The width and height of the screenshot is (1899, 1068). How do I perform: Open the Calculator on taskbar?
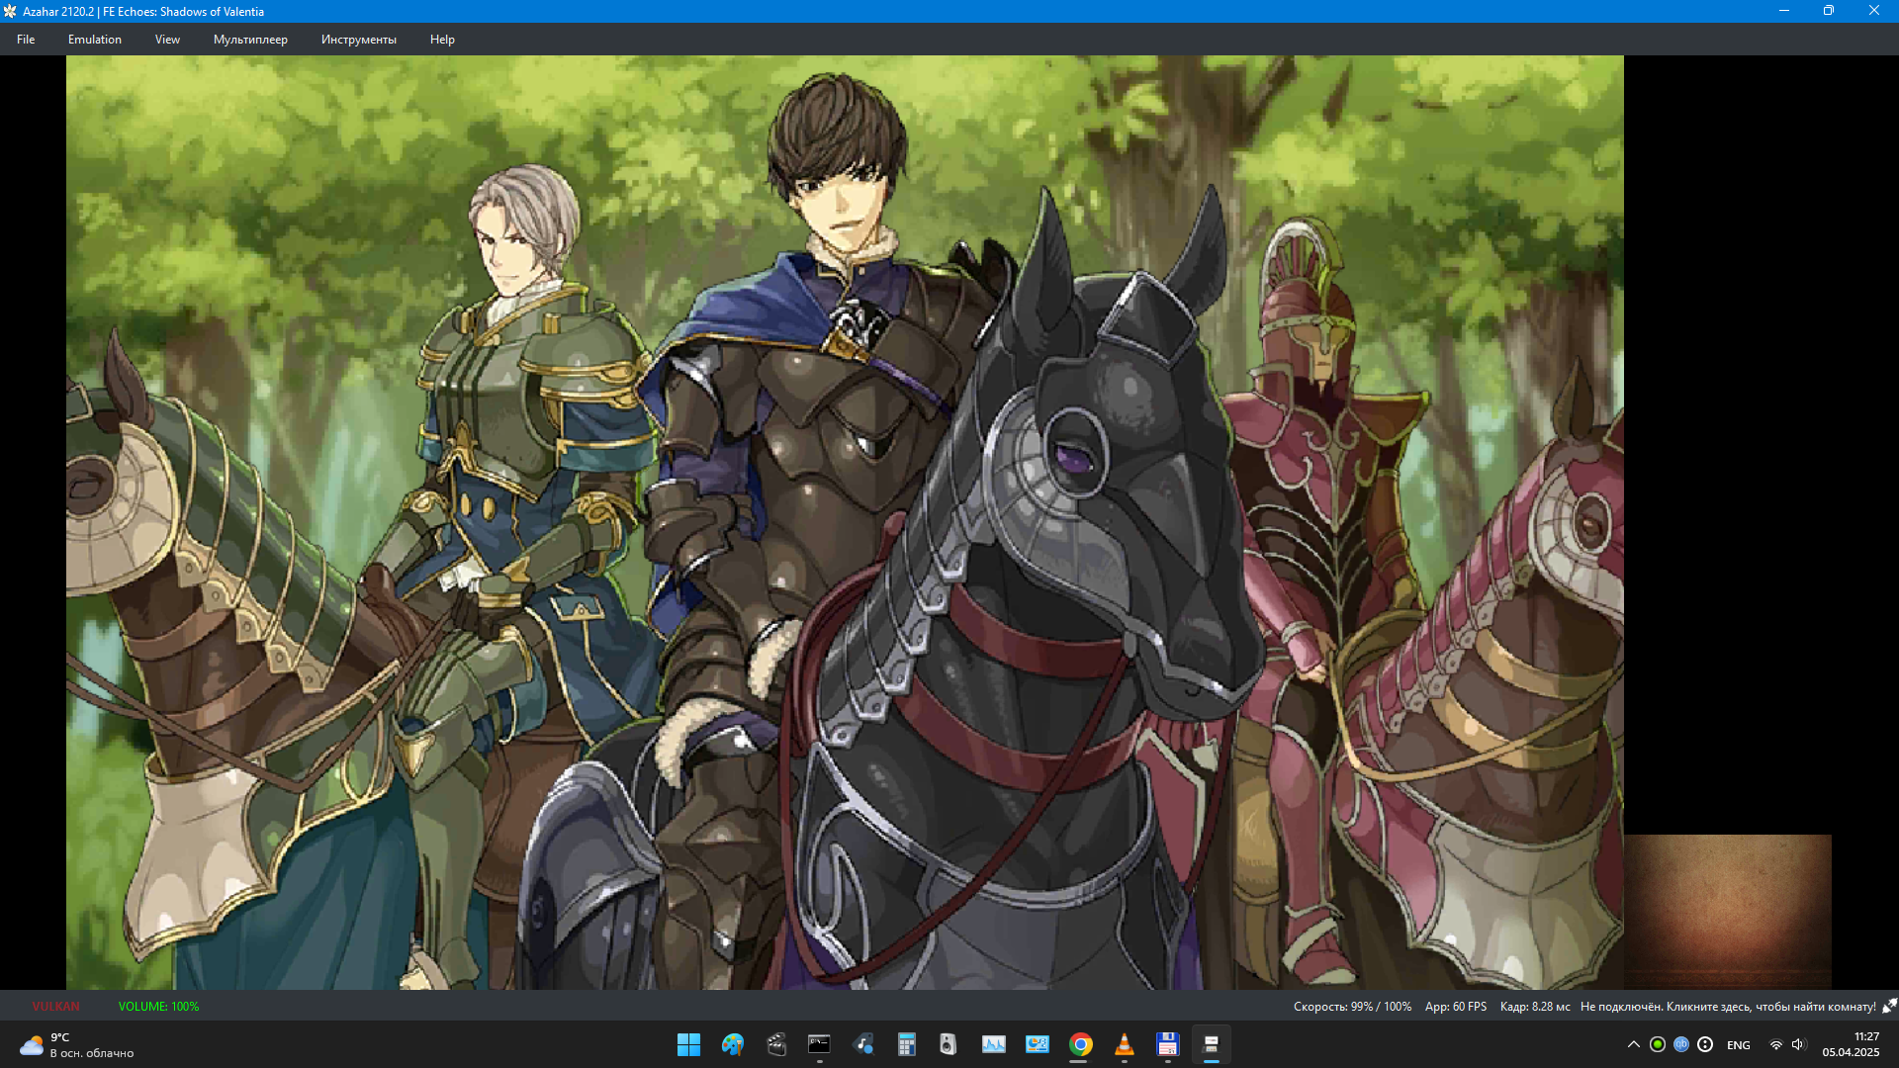(906, 1044)
